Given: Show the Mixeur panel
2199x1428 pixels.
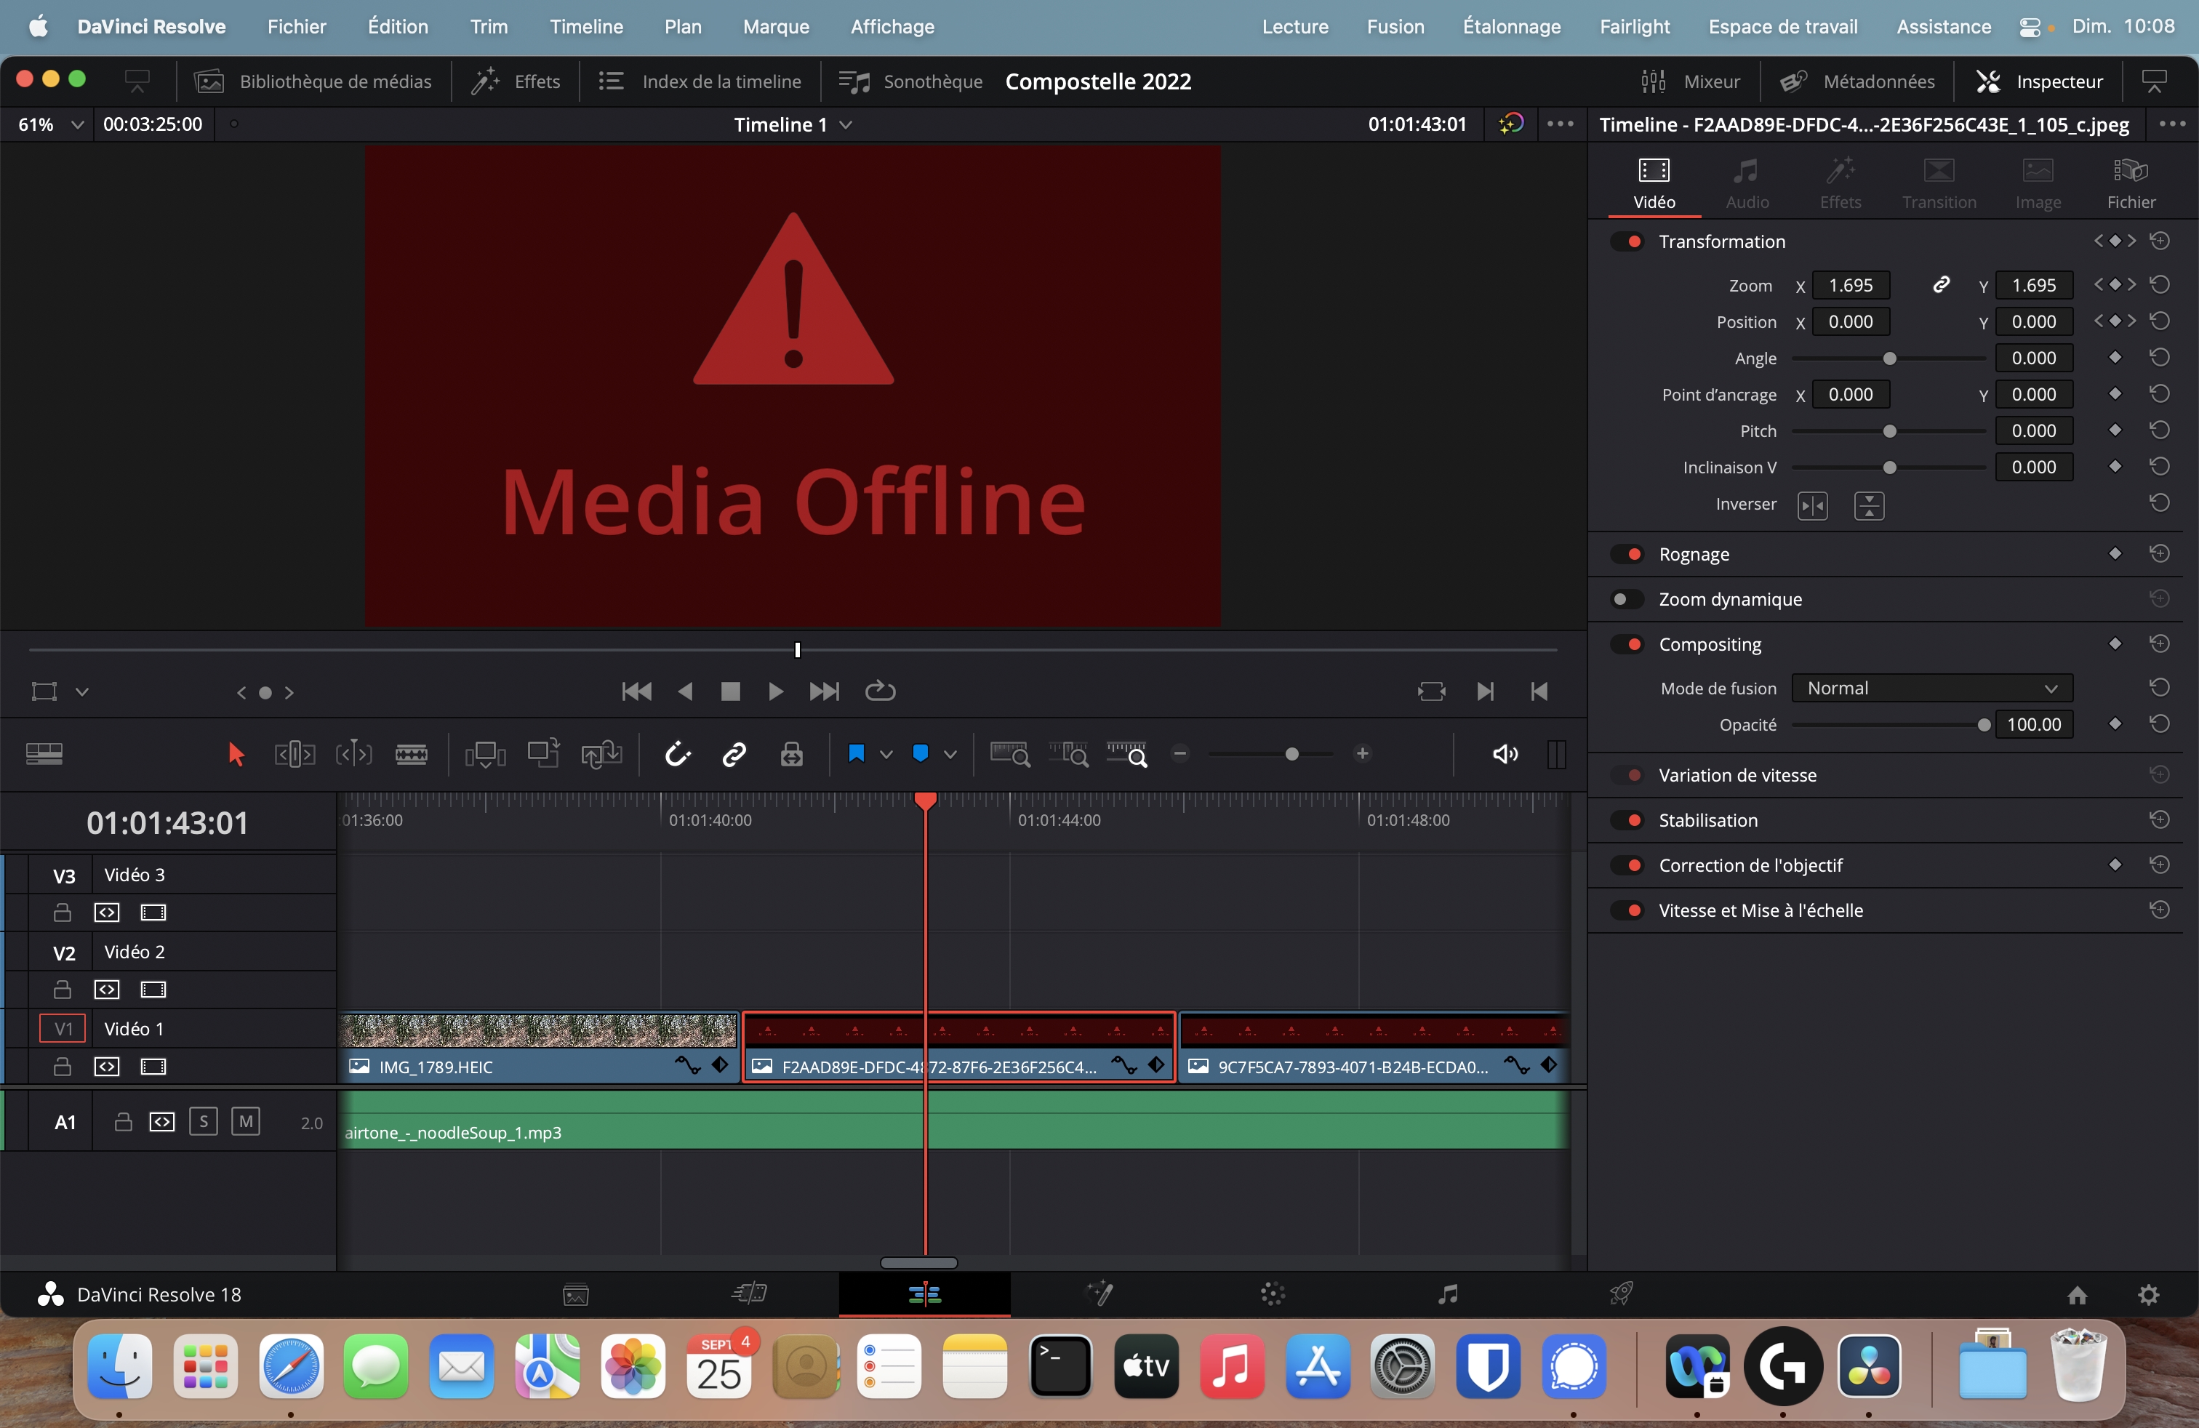Looking at the screenshot, I should pos(1690,81).
